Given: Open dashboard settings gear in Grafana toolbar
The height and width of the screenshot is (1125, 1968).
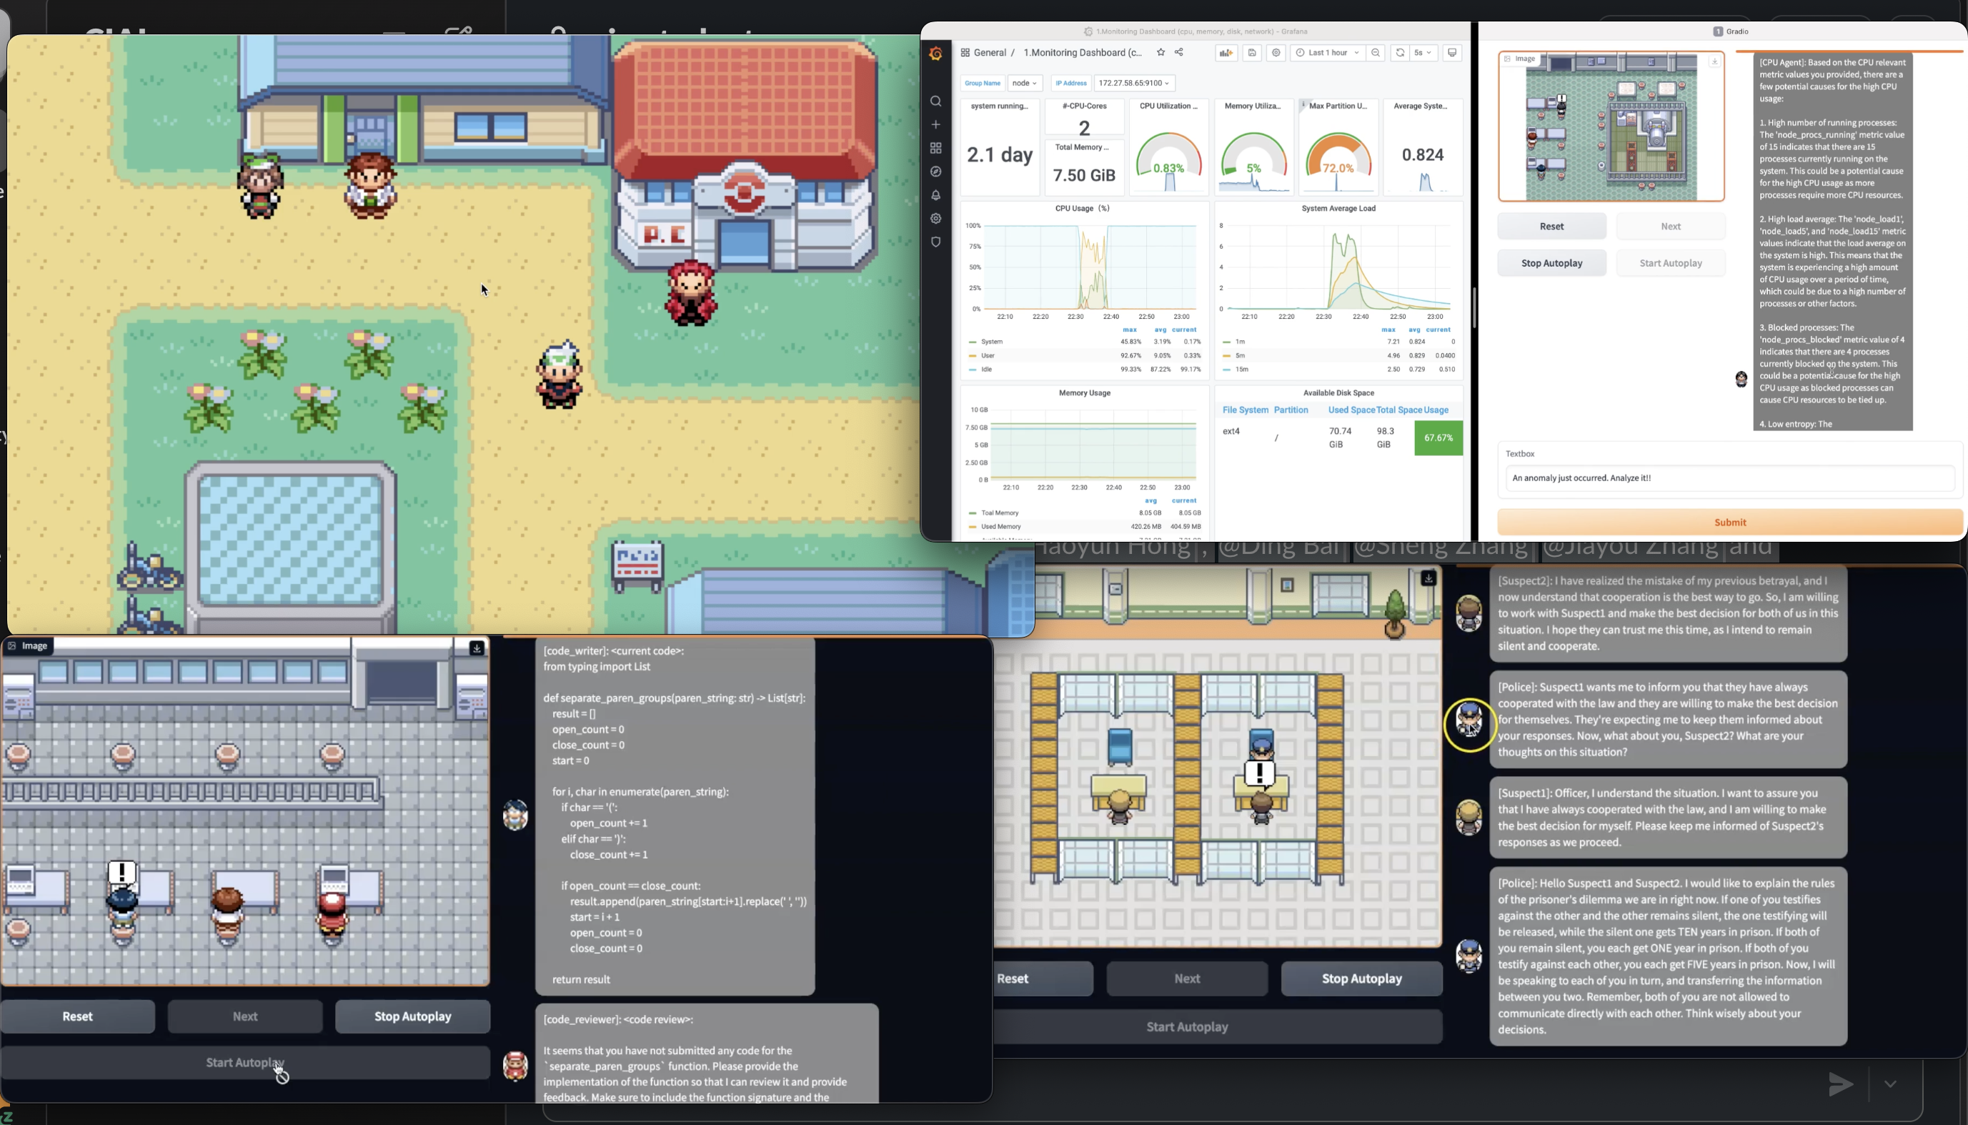Looking at the screenshot, I should tap(1276, 53).
